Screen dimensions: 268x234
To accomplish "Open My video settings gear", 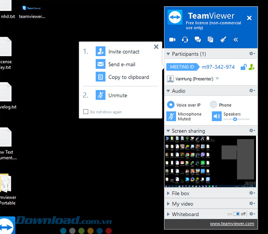I will coord(252,204).
